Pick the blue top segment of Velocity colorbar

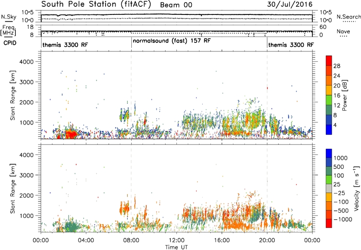pyautogui.click(x=329, y=153)
